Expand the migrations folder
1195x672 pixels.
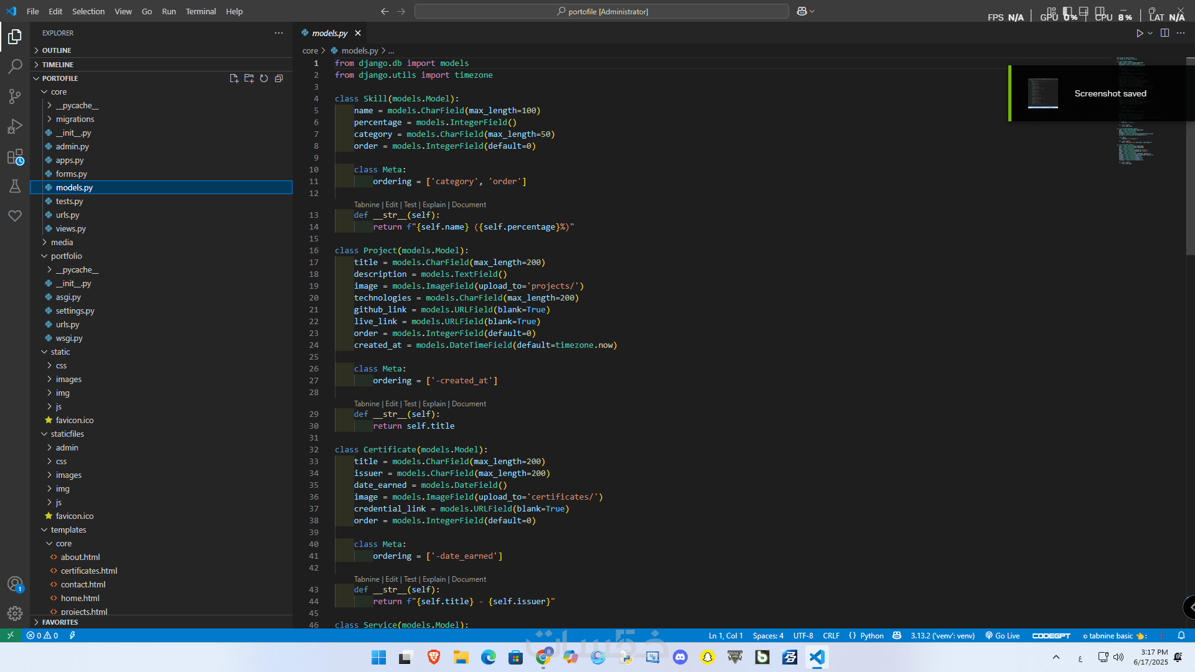(x=75, y=119)
